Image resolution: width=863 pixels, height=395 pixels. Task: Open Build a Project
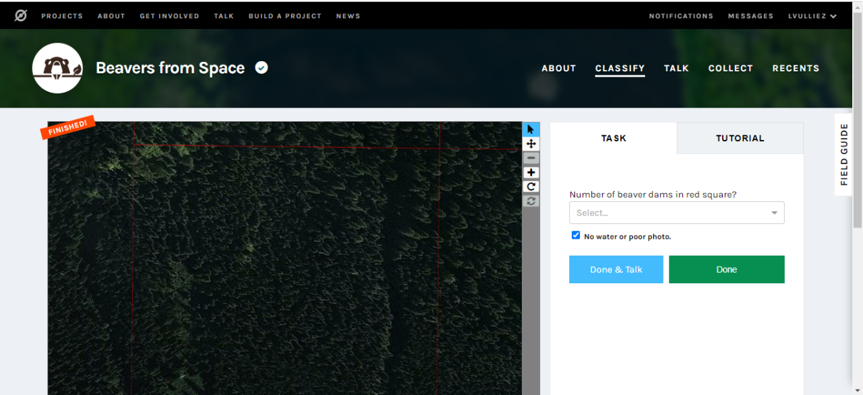[x=285, y=16]
